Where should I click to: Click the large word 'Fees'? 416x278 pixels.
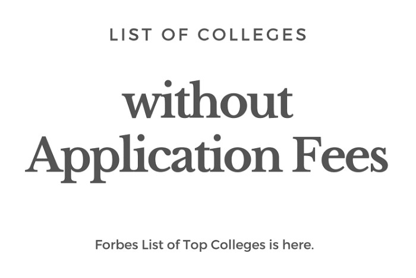click(339, 154)
